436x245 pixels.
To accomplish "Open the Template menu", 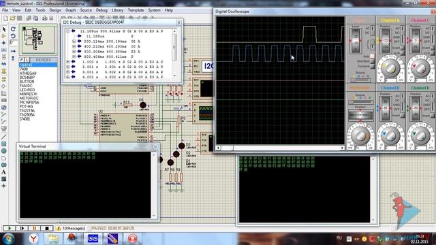I will point(136,10).
